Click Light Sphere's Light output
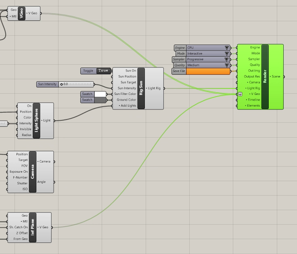The image size is (297, 254). [x=46, y=121]
